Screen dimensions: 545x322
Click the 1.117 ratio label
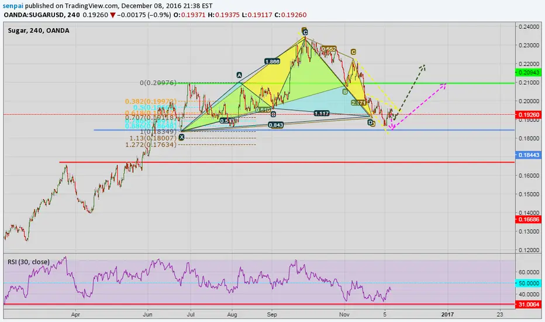322,114
